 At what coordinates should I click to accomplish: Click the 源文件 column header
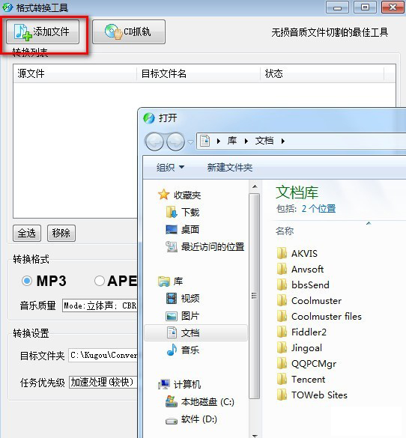(x=75, y=73)
